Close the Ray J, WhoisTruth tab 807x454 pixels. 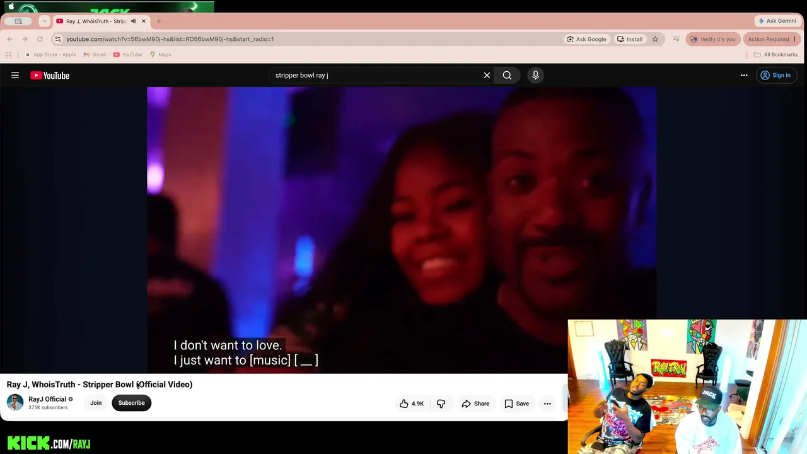coord(144,21)
